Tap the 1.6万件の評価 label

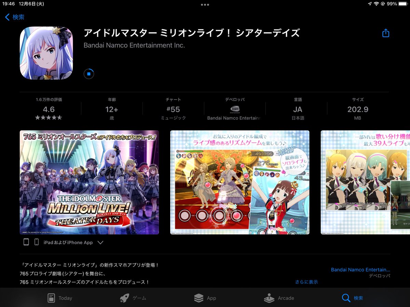pos(49,100)
